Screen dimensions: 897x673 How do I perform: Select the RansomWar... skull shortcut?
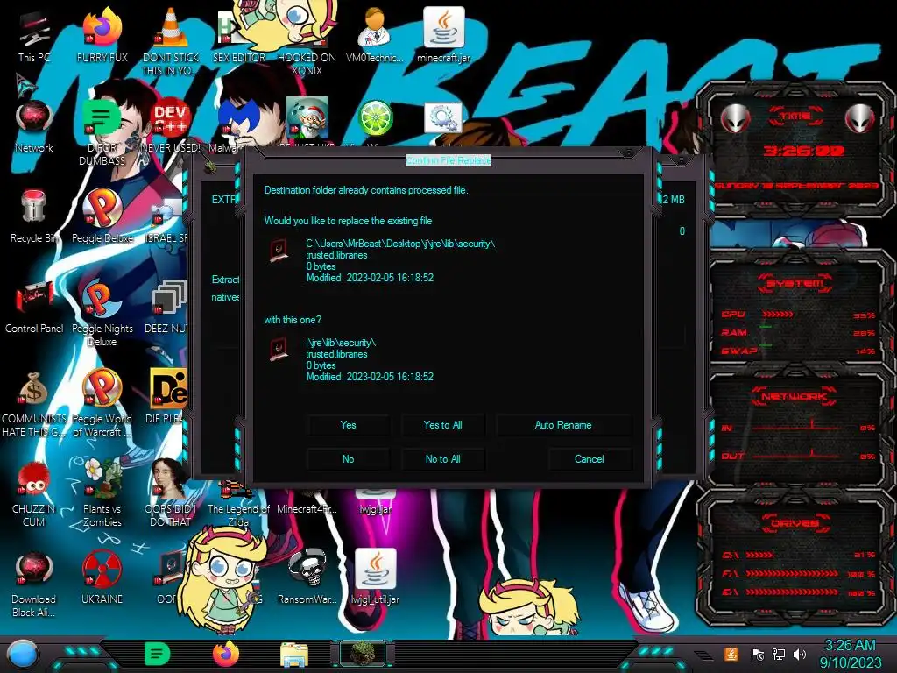pyautogui.click(x=307, y=578)
